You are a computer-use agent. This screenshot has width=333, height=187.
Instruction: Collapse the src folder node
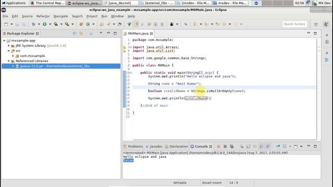pos(9,51)
